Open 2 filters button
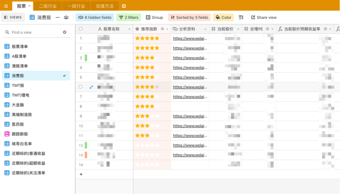 coord(128,17)
